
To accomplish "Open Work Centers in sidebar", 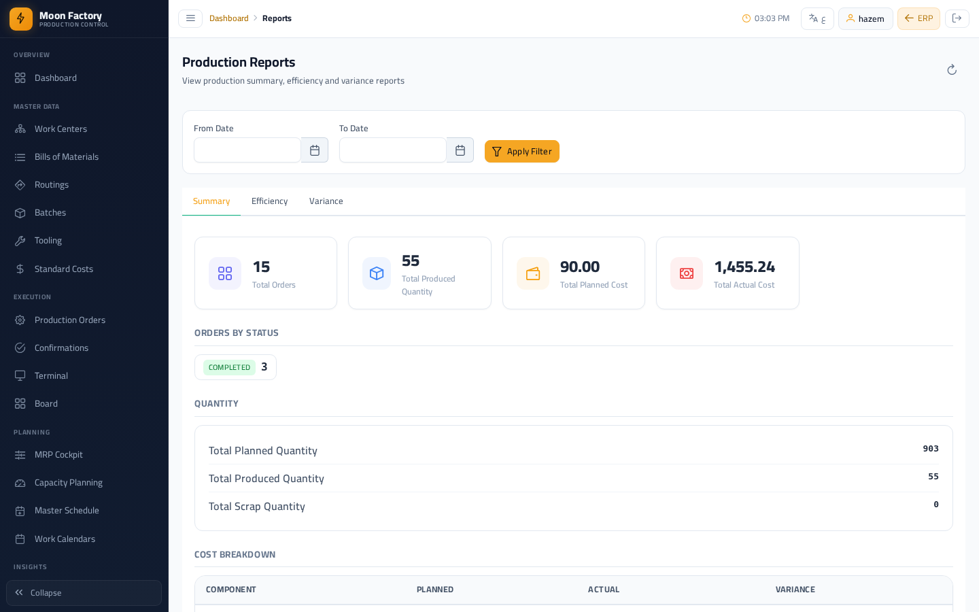I will 84,129.
